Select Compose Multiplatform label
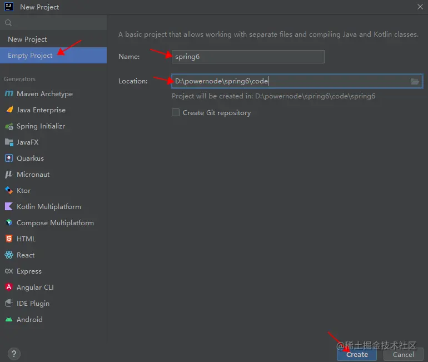Image resolution: width=428 pixels, height=362 pixels. (x=55, y=223)
